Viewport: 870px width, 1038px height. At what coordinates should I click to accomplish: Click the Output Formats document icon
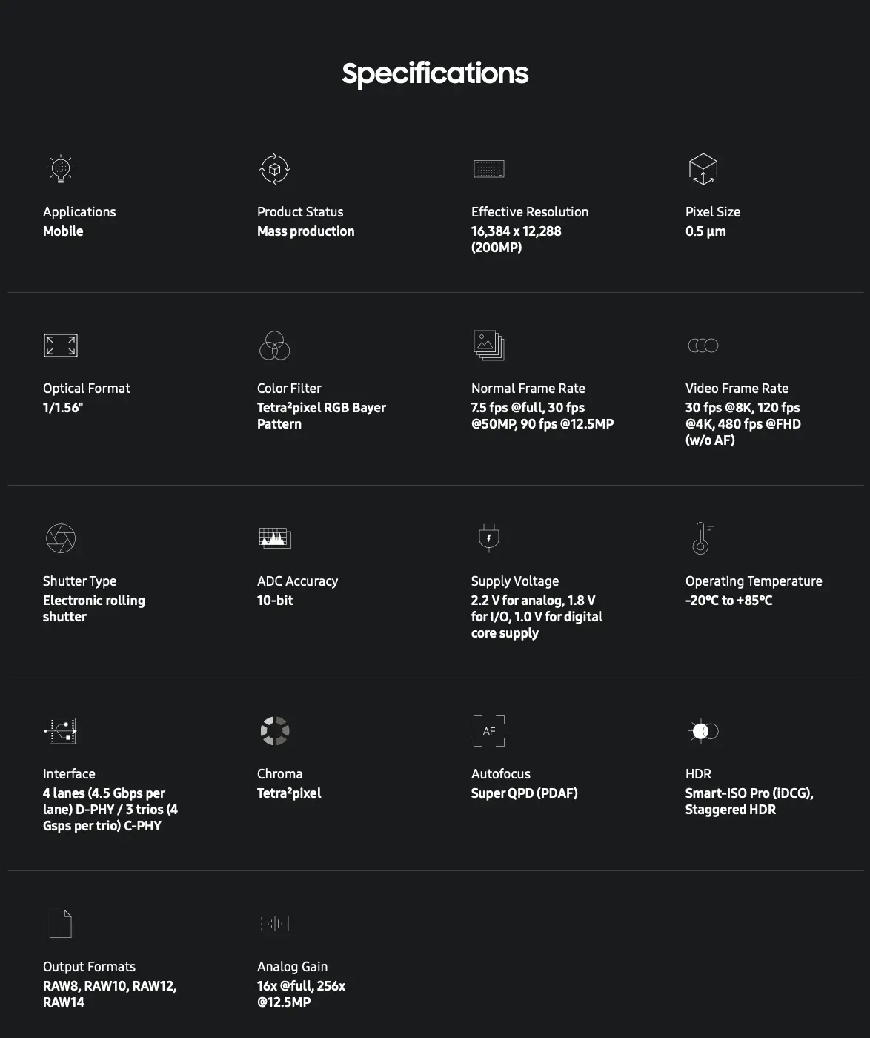tap(60, 924)
